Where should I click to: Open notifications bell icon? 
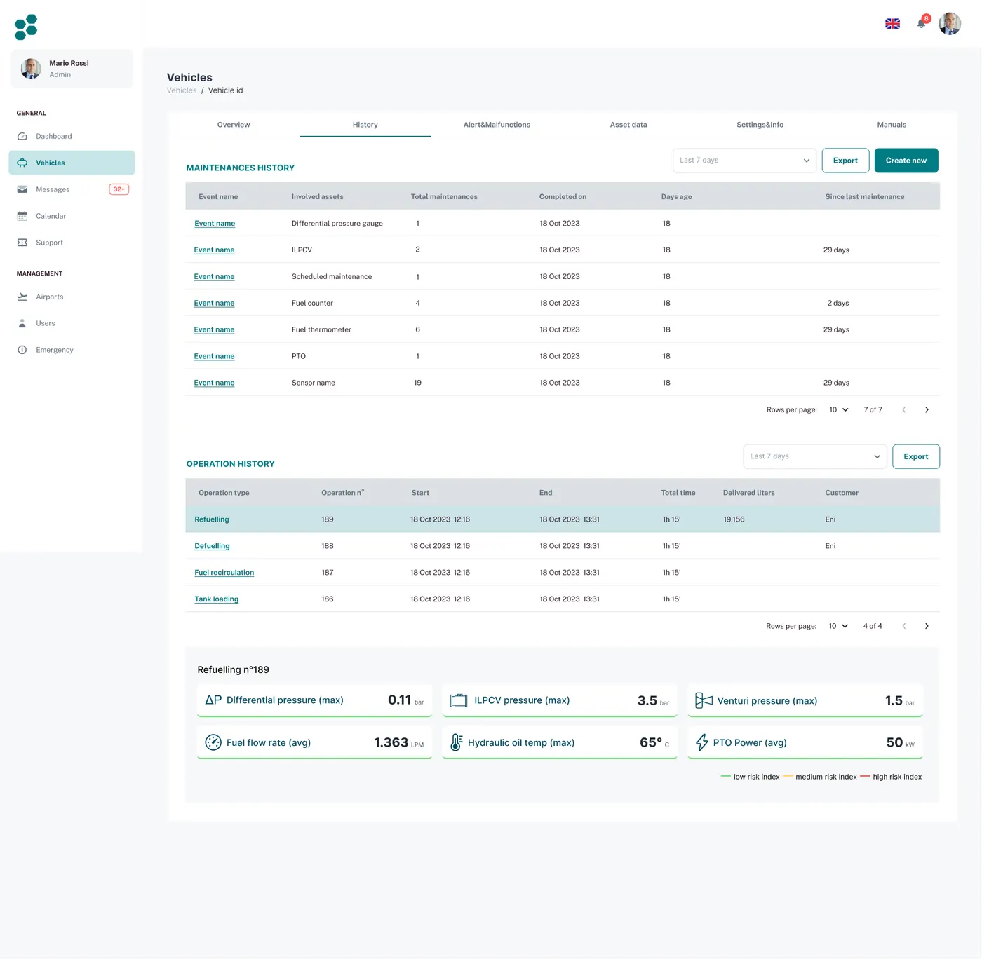(922, 24)
